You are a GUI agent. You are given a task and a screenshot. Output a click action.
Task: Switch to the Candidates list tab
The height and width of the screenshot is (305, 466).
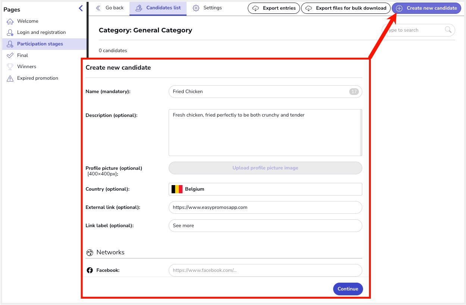[x=158, y=8]
